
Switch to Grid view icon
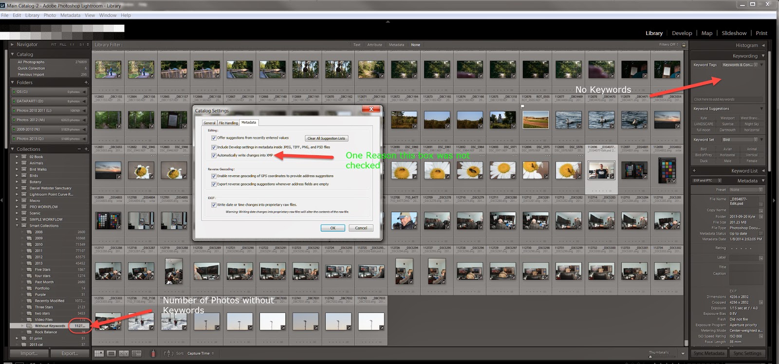(x=99, y=354)
